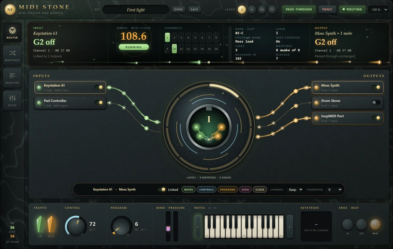Open the Channel Keep dropdown
Viewport: 393px width, 249px height.
pos(295,189)
